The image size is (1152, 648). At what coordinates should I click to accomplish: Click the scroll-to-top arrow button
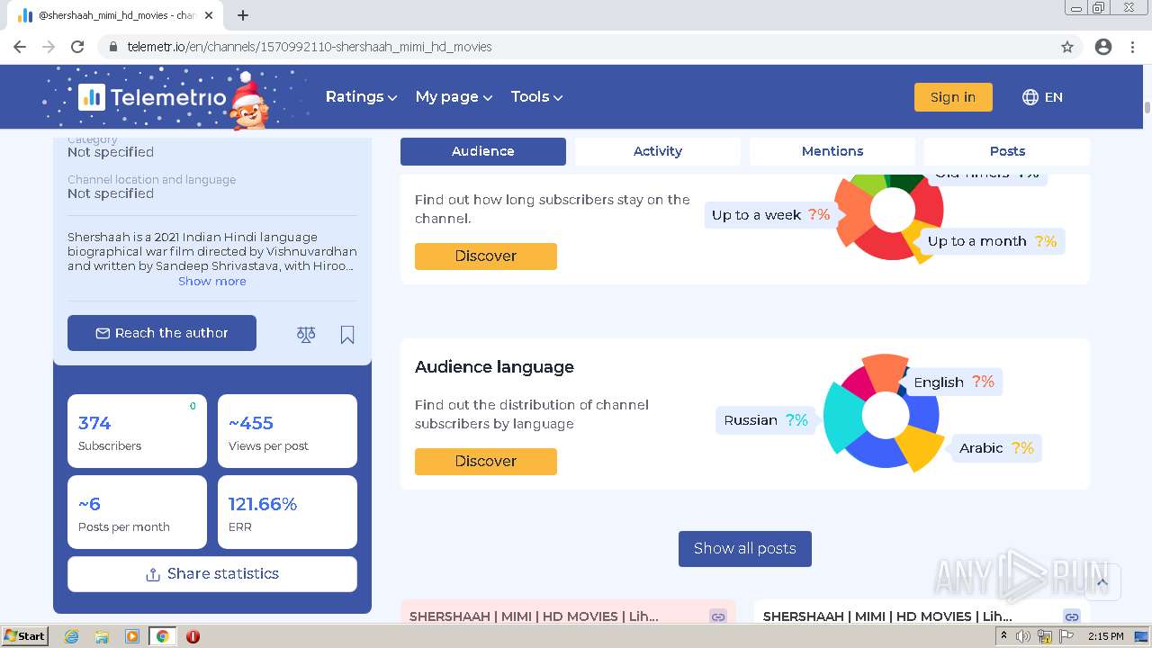[1102, 582]
